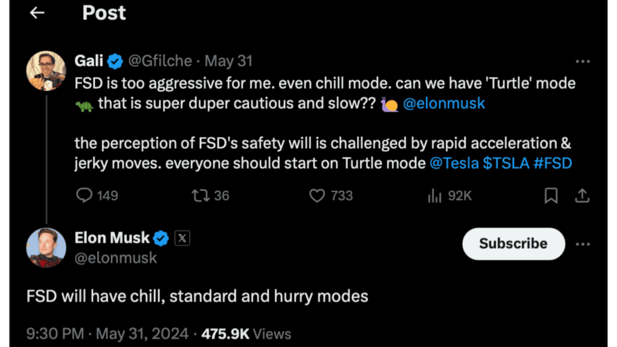
Task: View Gali's profile picture
Action: click(x=46, y=71)
